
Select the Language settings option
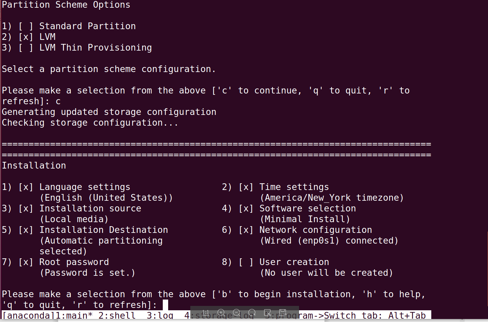point(85,187)
